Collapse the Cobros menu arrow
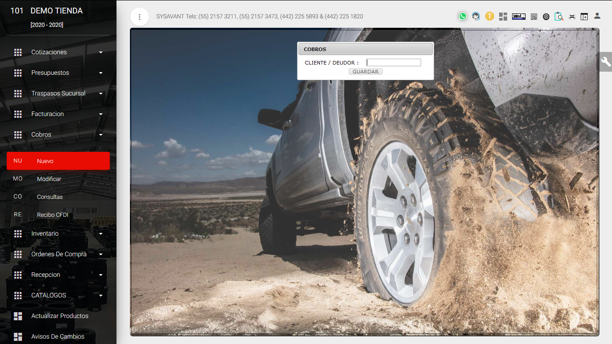The width and height of the screenshot is (612, 344). pos(101,135)
